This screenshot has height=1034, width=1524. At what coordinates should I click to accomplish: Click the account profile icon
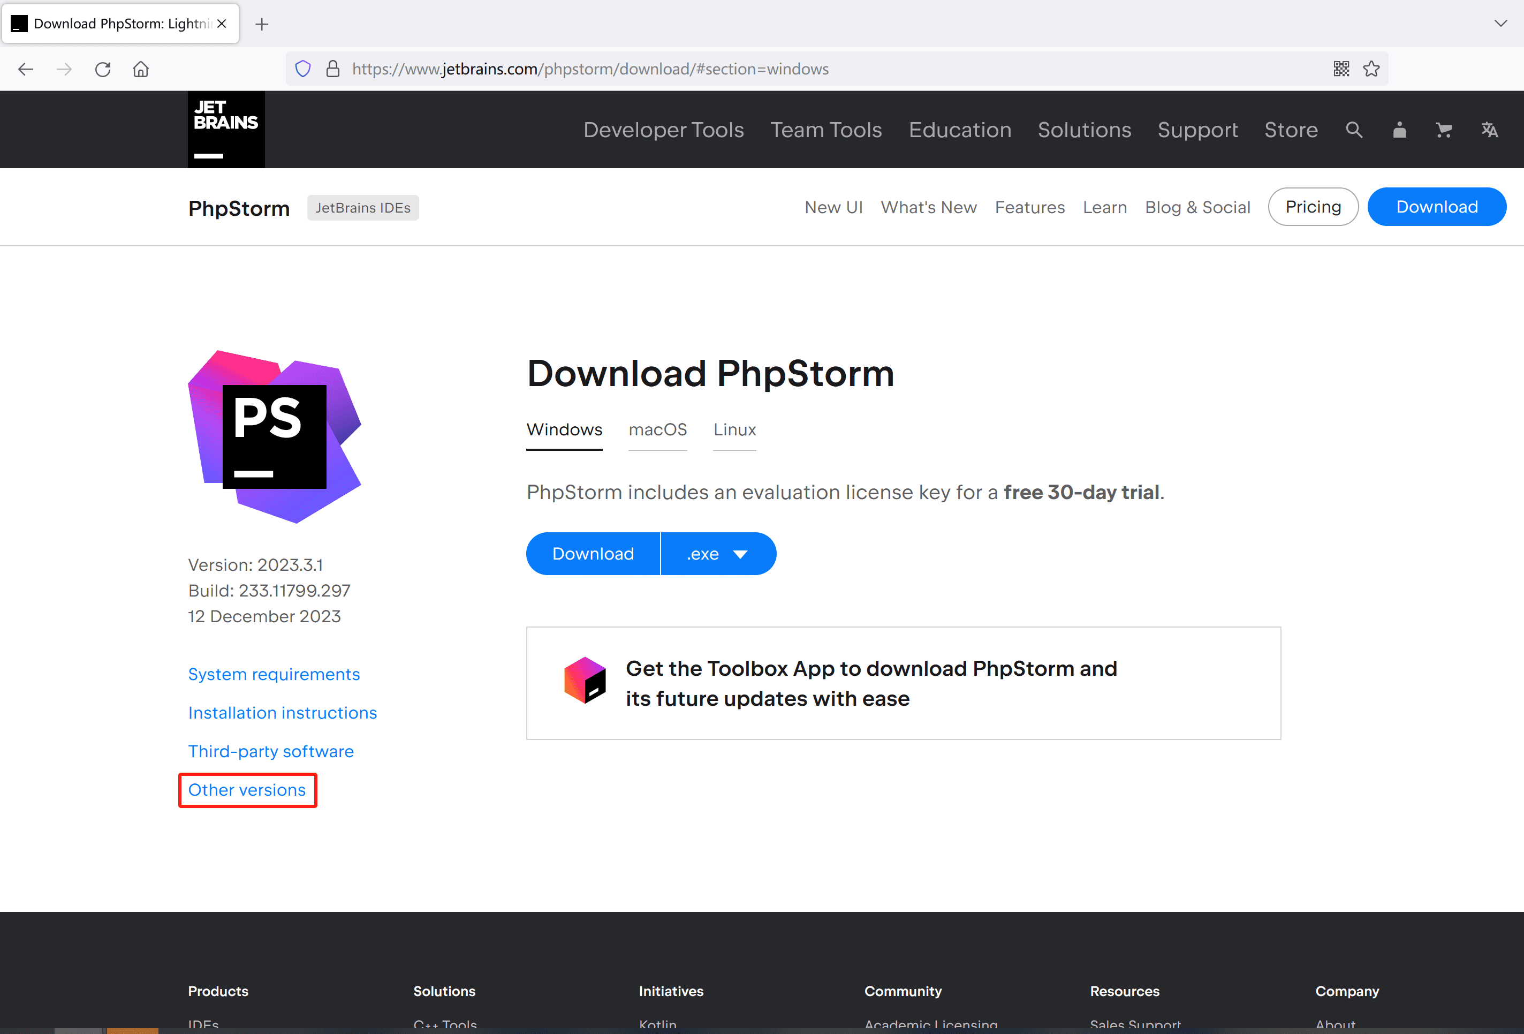pyautogui.click(x=1399, y=130)
